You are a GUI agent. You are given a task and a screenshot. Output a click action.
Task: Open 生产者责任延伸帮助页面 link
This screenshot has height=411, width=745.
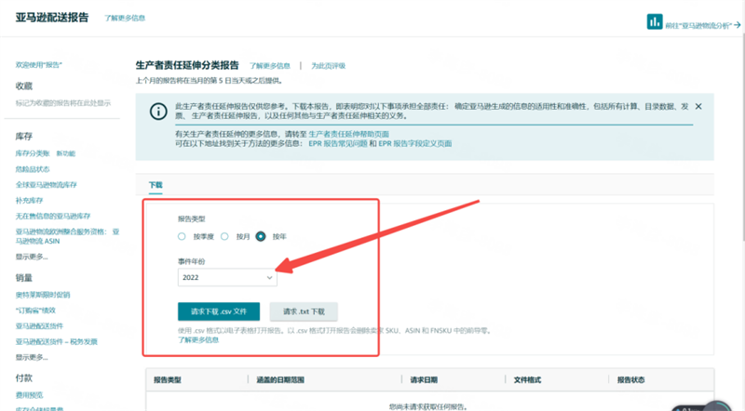click(348, 134)
